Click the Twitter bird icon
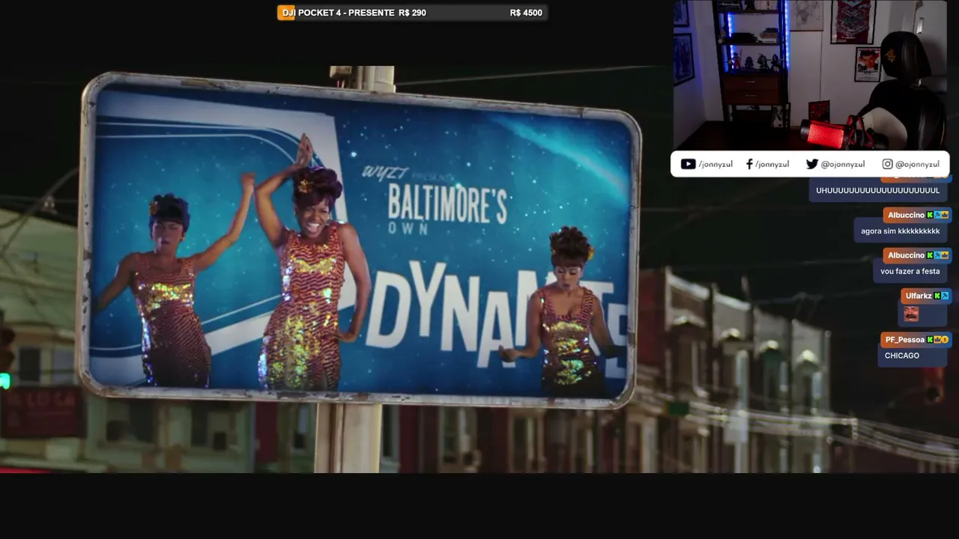 (x=812, y=164)
